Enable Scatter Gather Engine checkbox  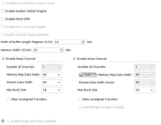3,11
